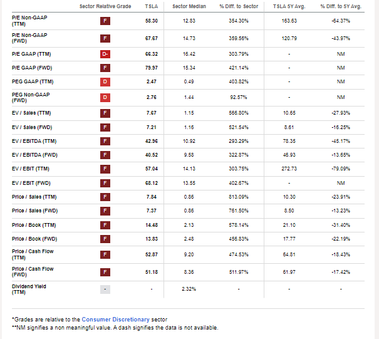This screenshot has width=379, height=339.
Task: Click the 5Y average value 163.63
Action: tap(289, 21)
